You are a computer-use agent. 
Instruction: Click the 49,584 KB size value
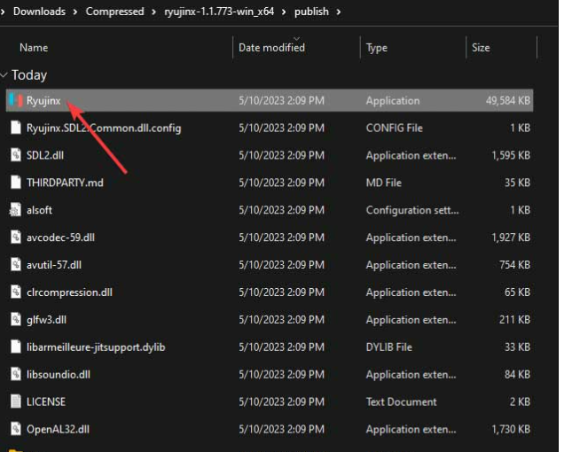pyautogui.click(x=508, y=100)
